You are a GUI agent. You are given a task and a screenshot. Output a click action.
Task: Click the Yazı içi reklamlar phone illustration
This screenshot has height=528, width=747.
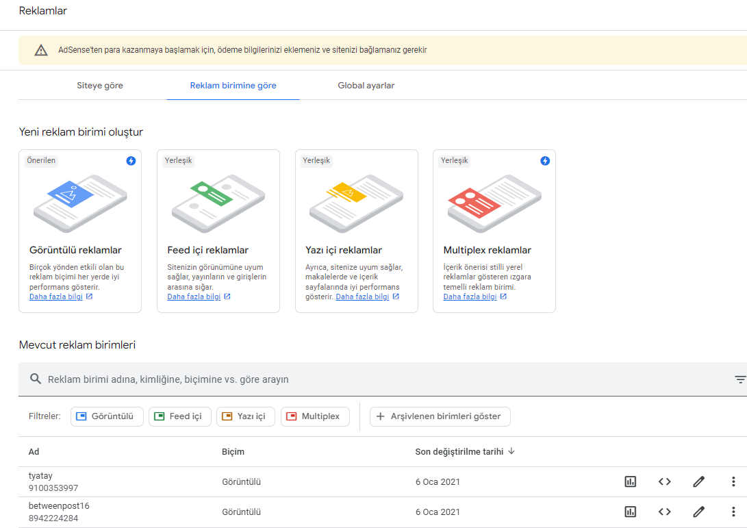pyautogui.click(x=356, y=203)
